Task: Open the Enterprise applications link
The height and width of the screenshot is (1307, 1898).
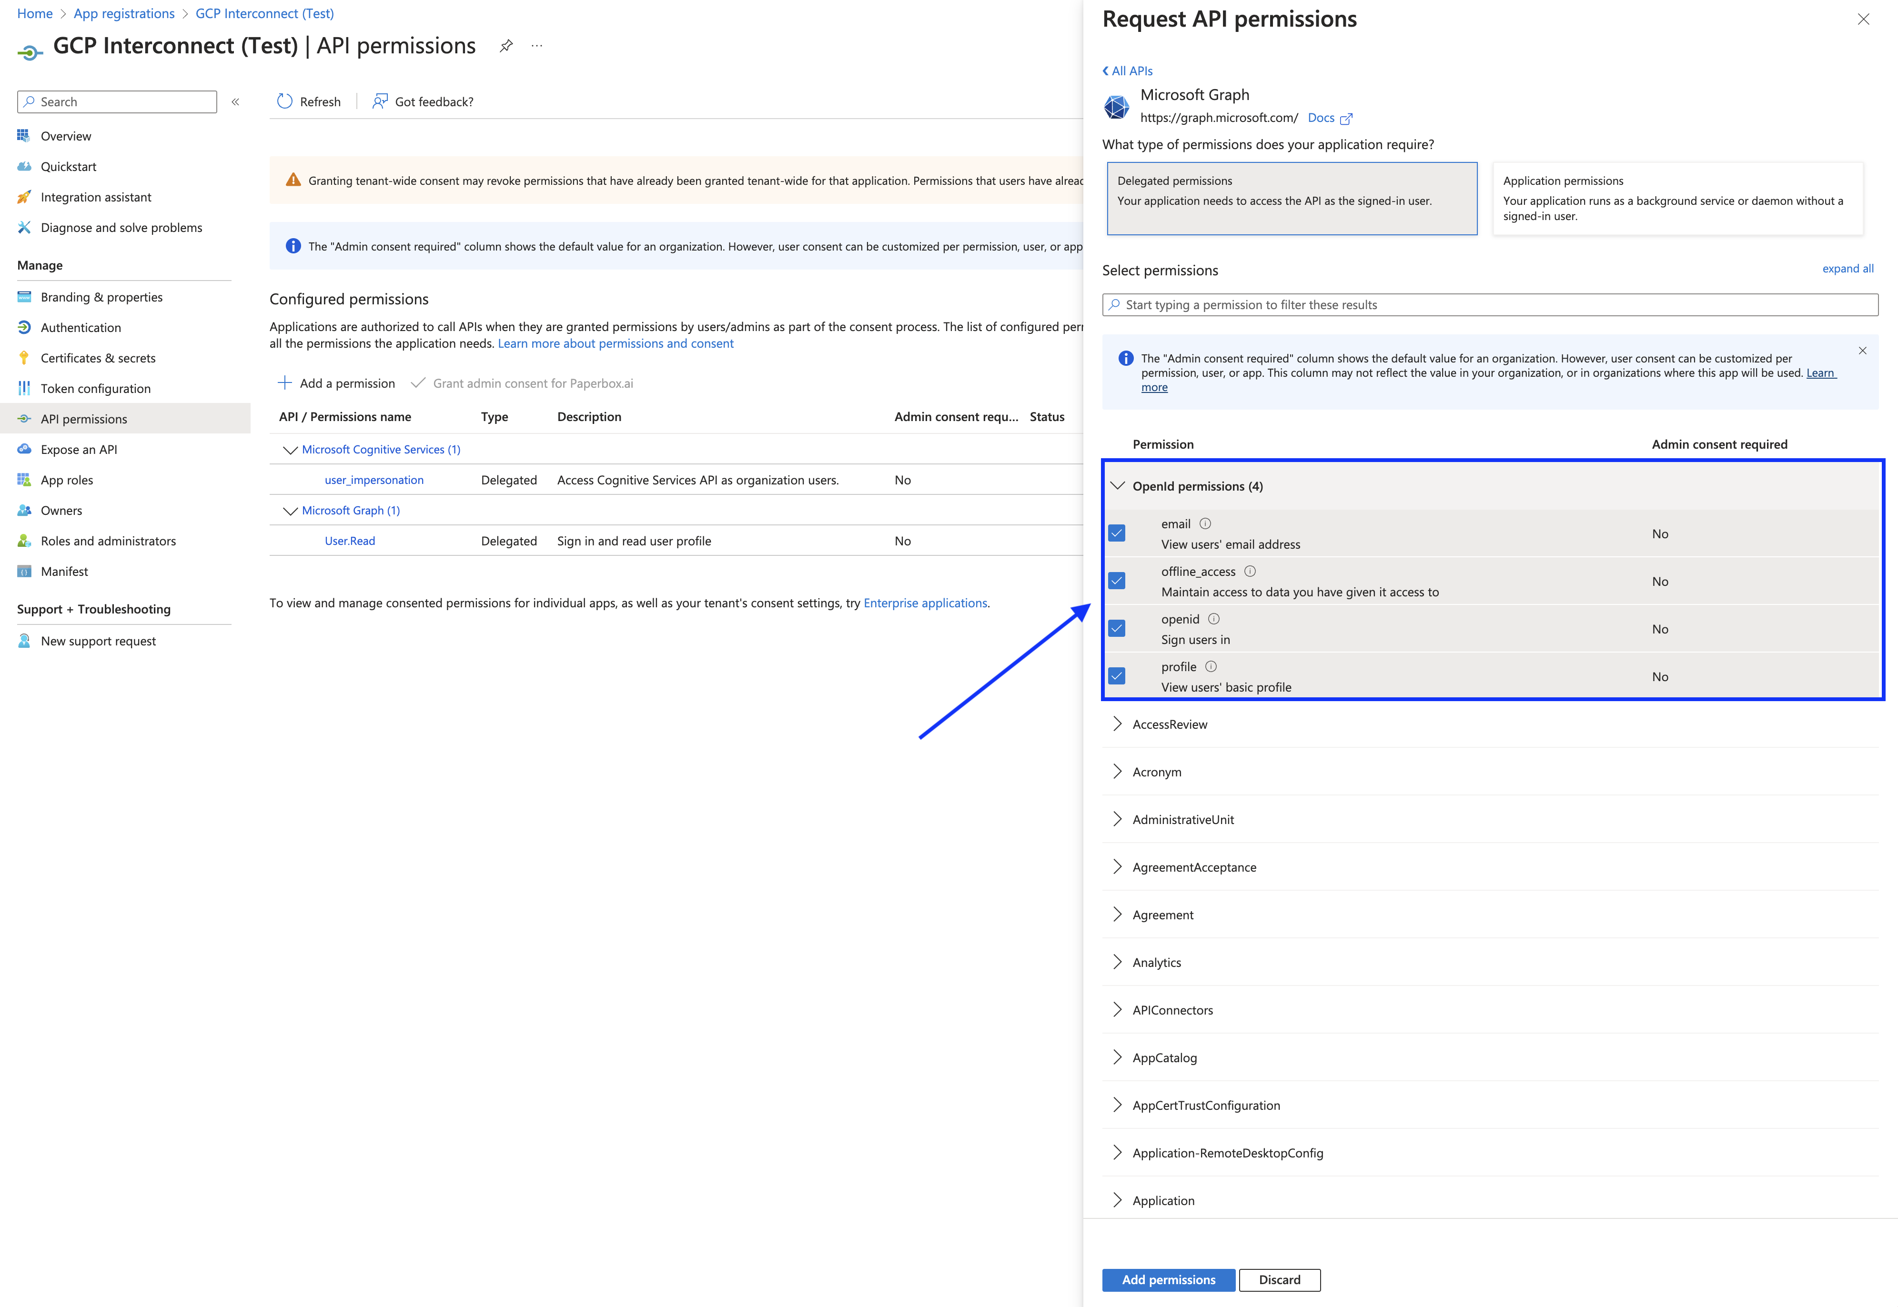Action: coord(925,603)
